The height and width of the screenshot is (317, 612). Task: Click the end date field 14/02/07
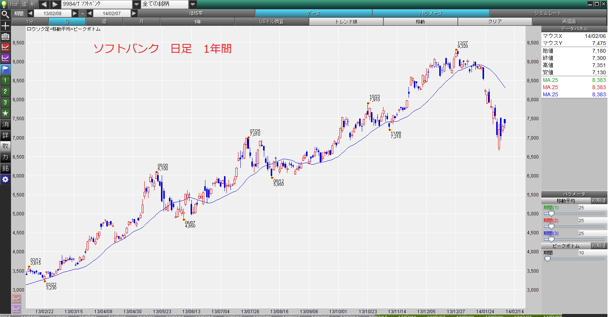[x=112, y=13]
